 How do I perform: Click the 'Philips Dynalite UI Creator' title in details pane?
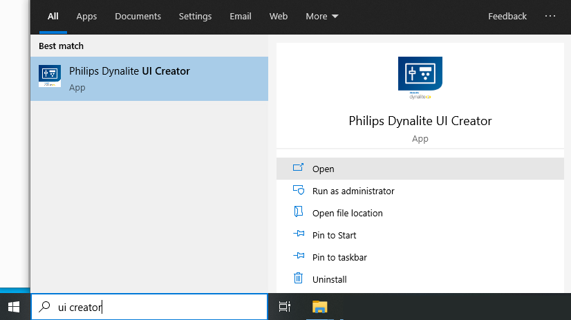point(420,121)
